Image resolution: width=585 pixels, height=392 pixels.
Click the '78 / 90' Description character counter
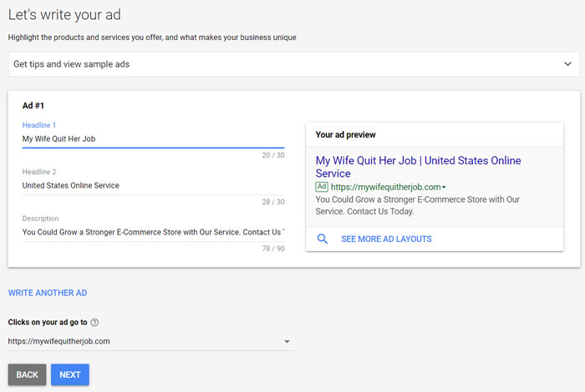(272, 248)
